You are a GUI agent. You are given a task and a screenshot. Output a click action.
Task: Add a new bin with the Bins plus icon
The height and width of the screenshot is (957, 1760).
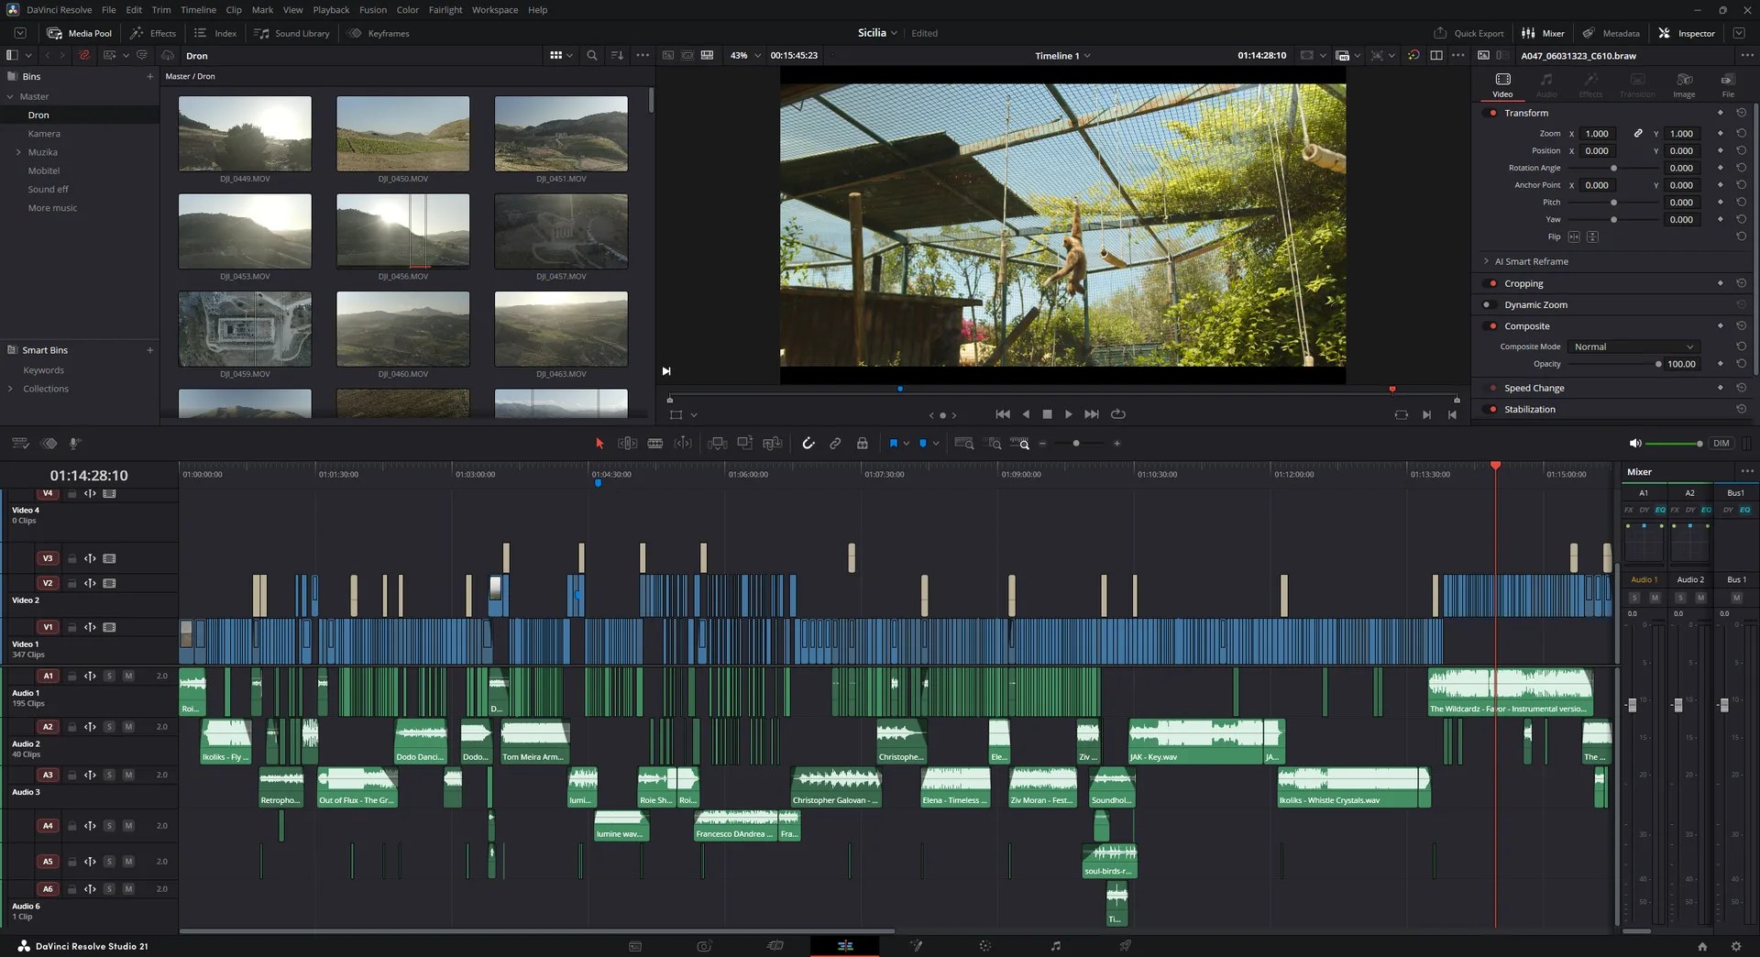tap(150, 76)
